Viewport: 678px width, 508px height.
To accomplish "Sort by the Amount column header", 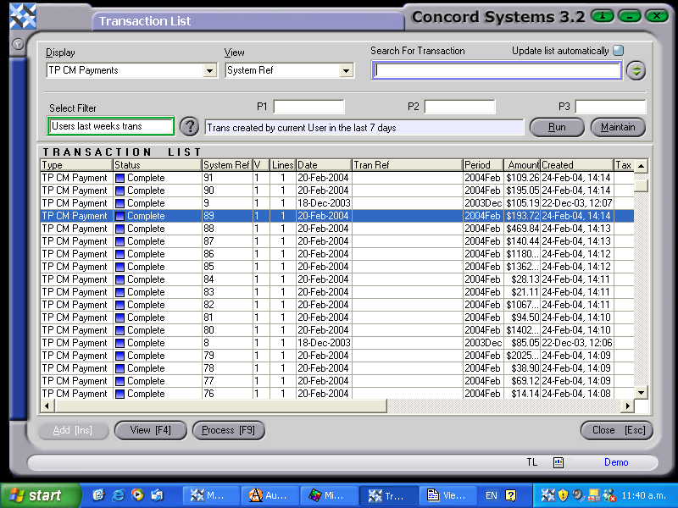I will click(x=523, y=164).
